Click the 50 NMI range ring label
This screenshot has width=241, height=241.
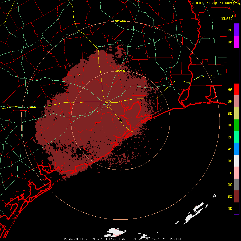click(x=120, y=71)
